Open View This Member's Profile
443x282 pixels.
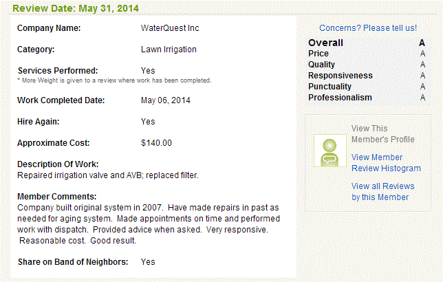[383, 134]
